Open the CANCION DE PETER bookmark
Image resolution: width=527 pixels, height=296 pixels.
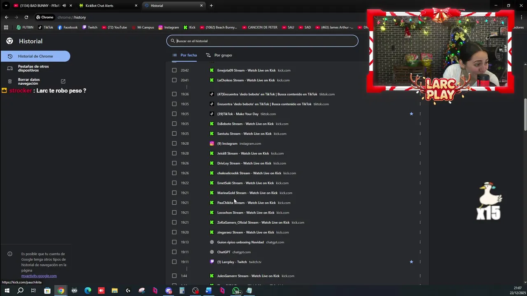pyautogui.click(x=259, y=27)
